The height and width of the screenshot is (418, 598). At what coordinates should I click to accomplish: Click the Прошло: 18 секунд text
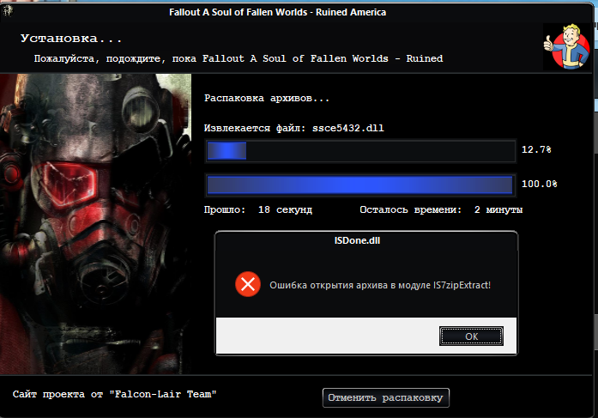pyautogui.click(x=258, y=209)
